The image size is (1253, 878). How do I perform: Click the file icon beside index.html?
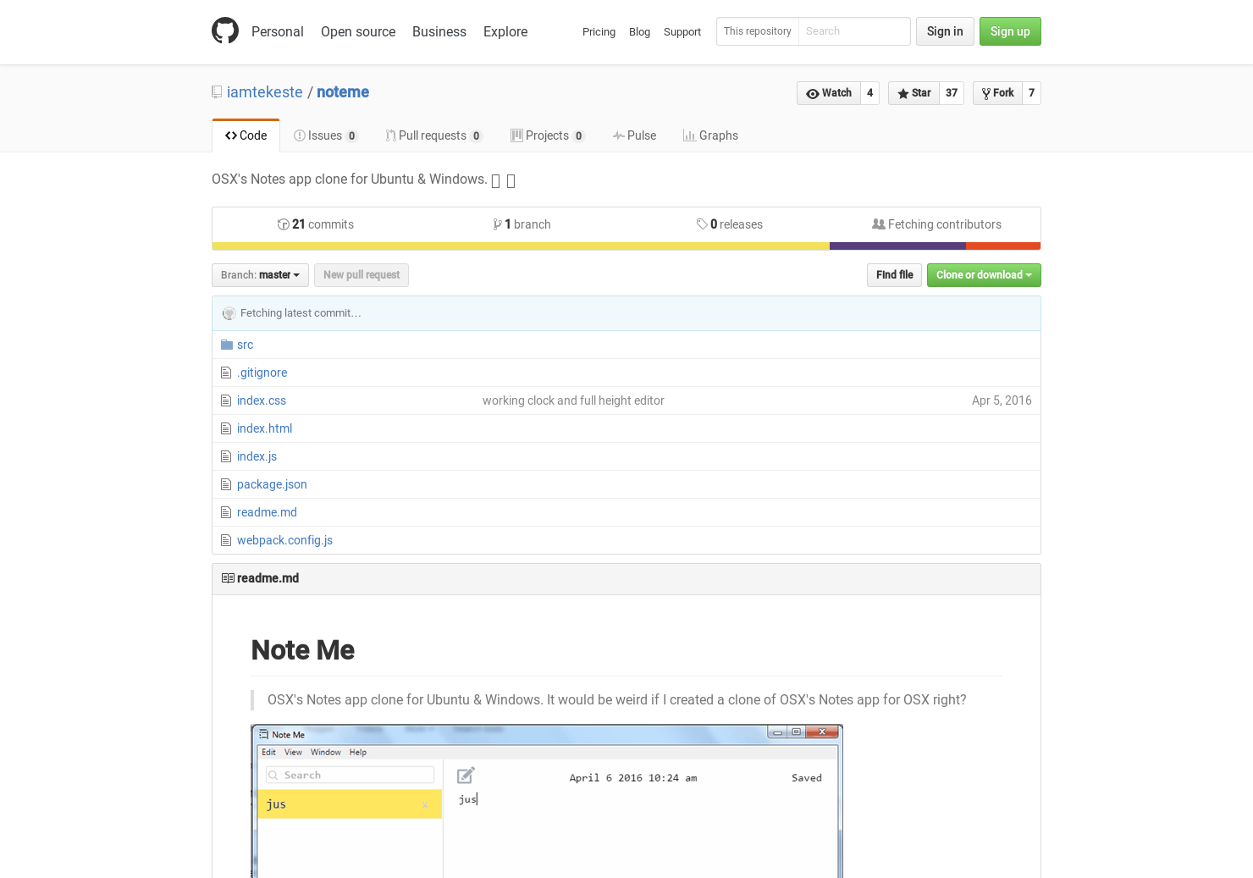226,428
